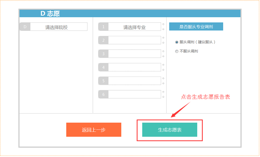Screen dimensions: 260x157
Task: Click 返回上一步 button
Action: pyautogui.click(x=94, y=130)
